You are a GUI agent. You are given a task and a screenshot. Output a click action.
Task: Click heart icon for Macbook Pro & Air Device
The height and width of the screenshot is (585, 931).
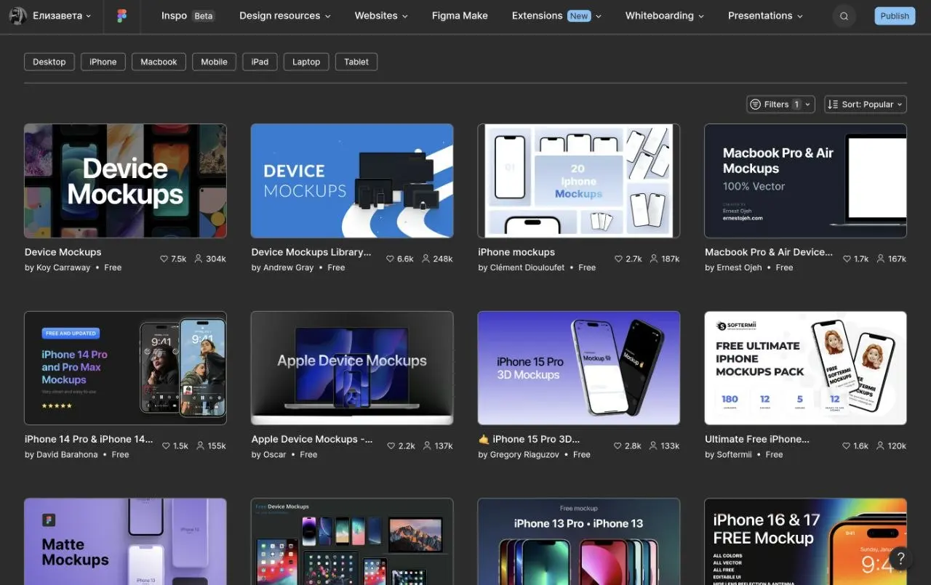click(847, 259)
